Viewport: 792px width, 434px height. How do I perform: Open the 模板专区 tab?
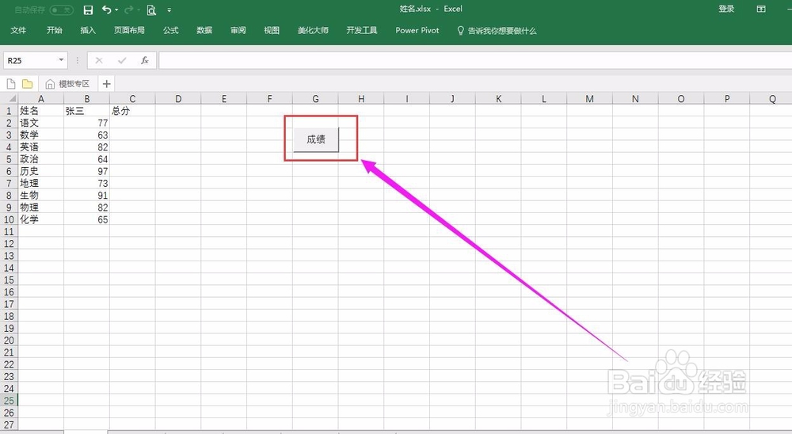click(x=67, y=84)
